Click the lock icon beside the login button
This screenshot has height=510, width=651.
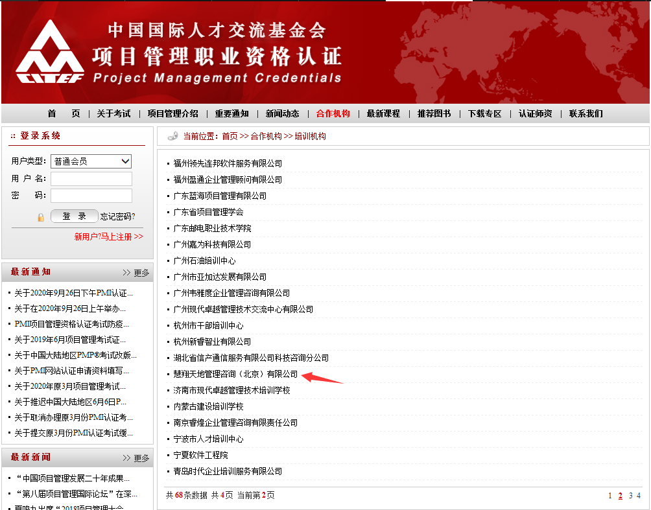pyautogui.click(x=41, y=217)
